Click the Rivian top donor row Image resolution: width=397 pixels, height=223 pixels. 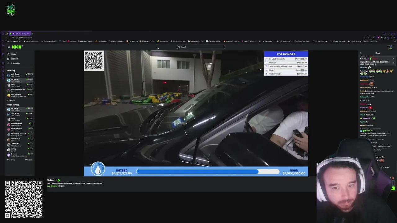(286, 70)
